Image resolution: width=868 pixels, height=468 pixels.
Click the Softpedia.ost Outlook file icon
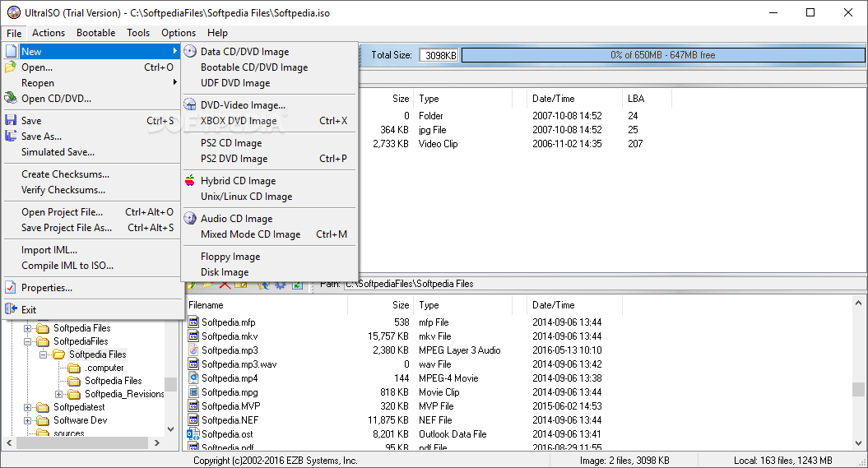[x=193, y=434]
